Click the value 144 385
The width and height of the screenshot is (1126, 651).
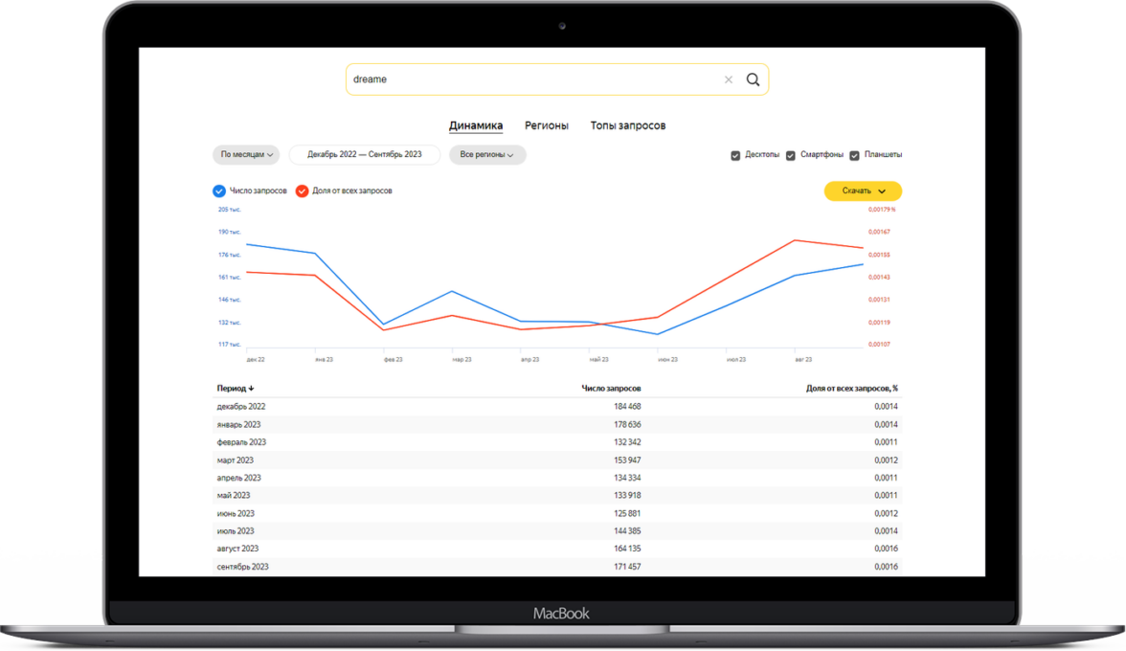coord(627,531)
